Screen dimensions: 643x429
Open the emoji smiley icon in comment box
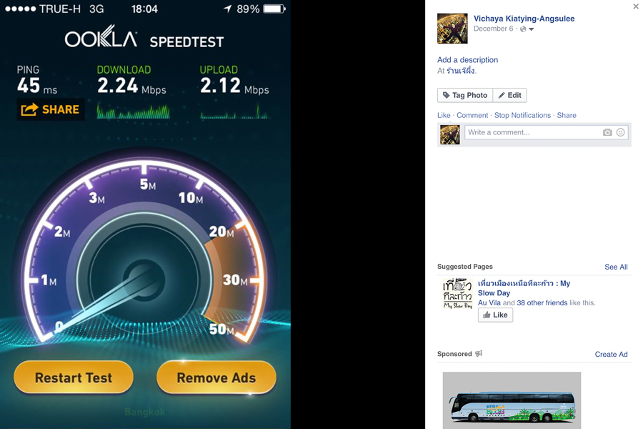620,132
